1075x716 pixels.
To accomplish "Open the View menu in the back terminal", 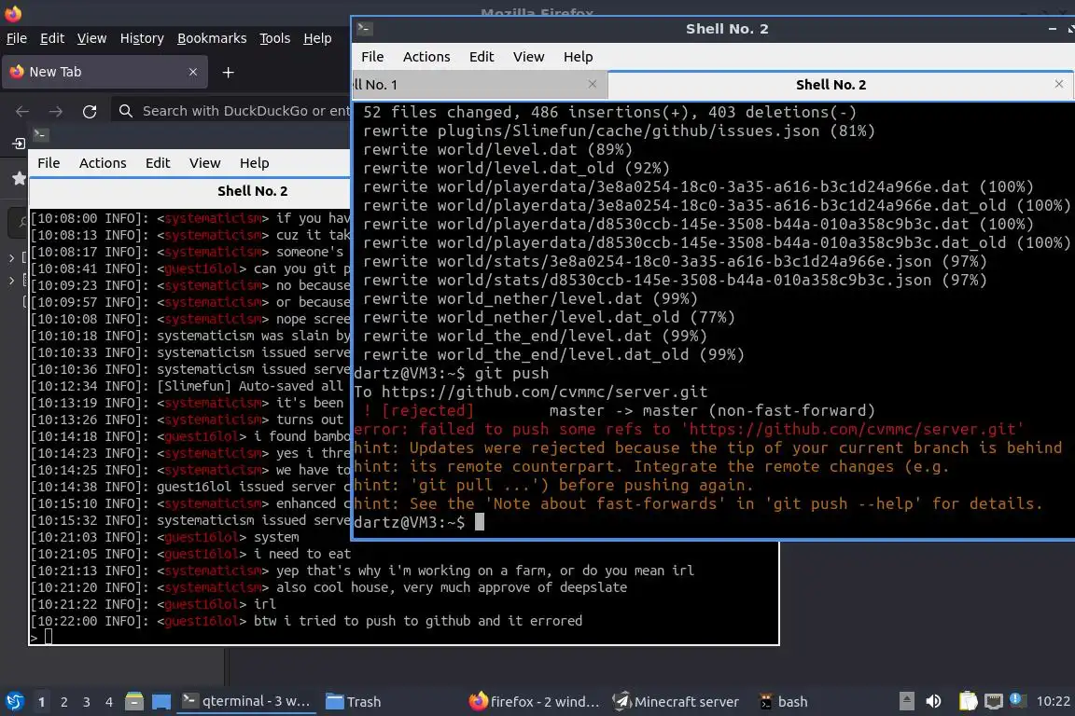I will pyautogui.click(x=205, y=163).
